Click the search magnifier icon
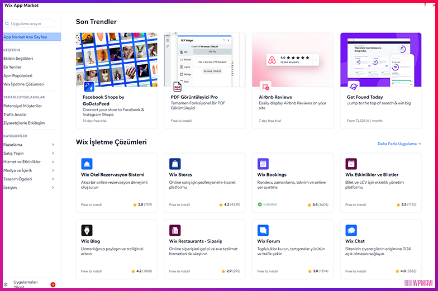 7,23
